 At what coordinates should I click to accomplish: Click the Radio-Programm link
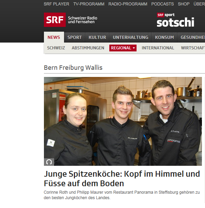[x=128, y=4]
